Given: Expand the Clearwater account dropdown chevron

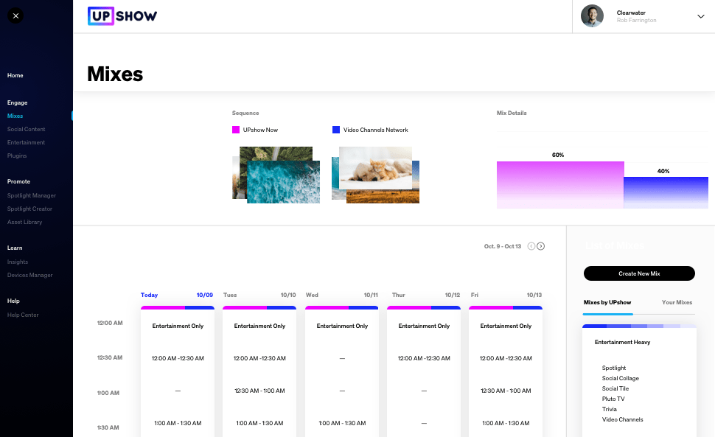Looking at the screenshot, I should point(700,16).
